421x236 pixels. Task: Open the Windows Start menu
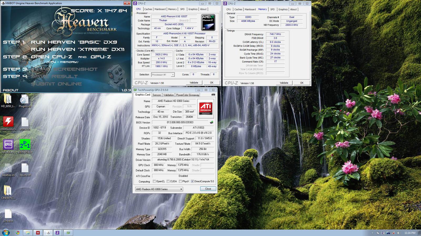(x=6, y=233)
